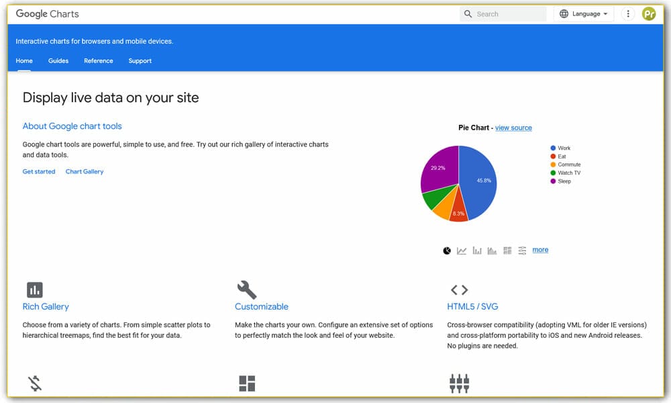Click the grid squares feature icon
671x403 pixels.
(247, 383)
